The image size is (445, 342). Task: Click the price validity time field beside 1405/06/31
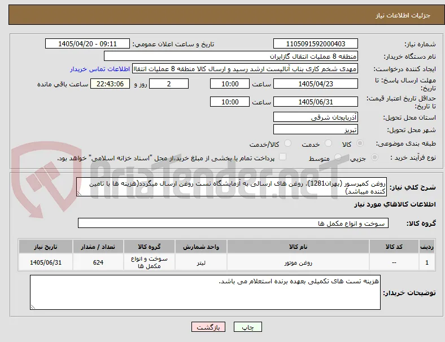(x=230, y=102)
